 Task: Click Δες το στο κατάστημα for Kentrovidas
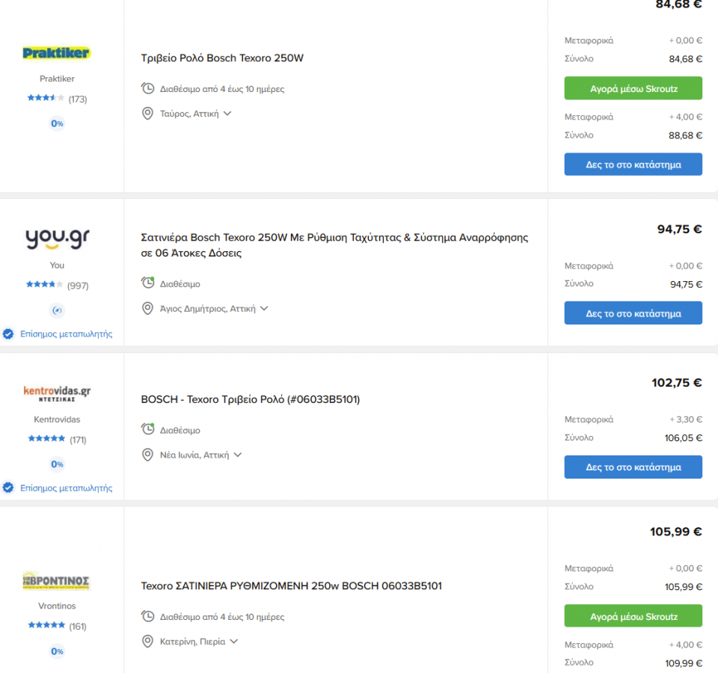point(633,467)
